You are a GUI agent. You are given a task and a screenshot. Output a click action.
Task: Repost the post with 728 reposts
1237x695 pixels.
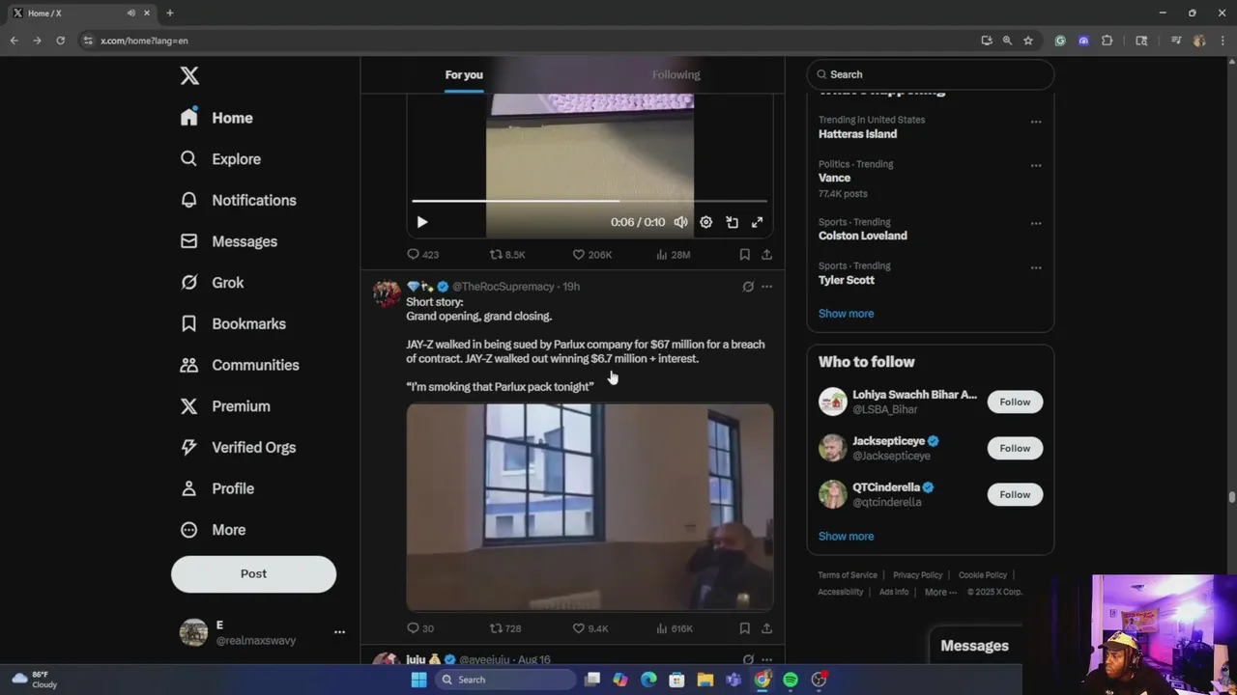(x=505, y=628)
